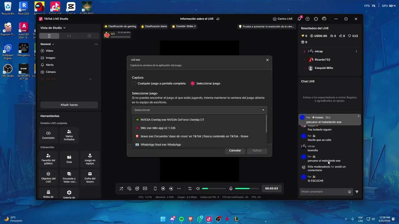Image resolution: width=399 pixels, height=224 pixels.
Task: Select the Imagen source row
Action: click(69, 58)
